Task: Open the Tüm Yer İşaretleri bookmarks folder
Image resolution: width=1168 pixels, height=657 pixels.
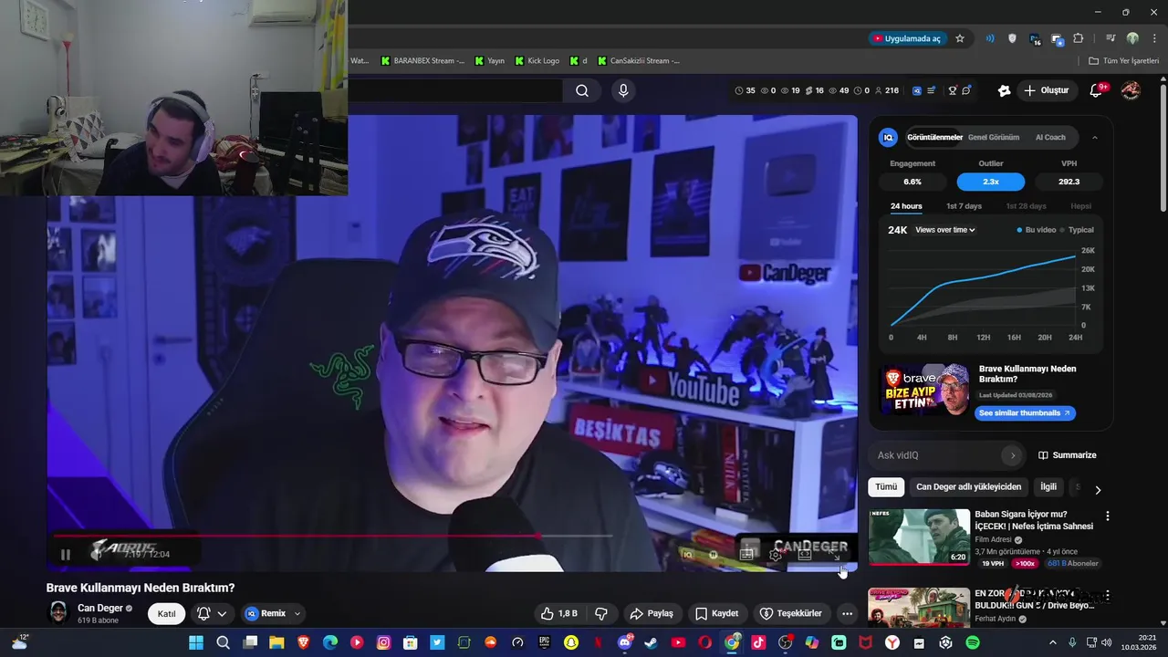Action: click(1124, 61)
